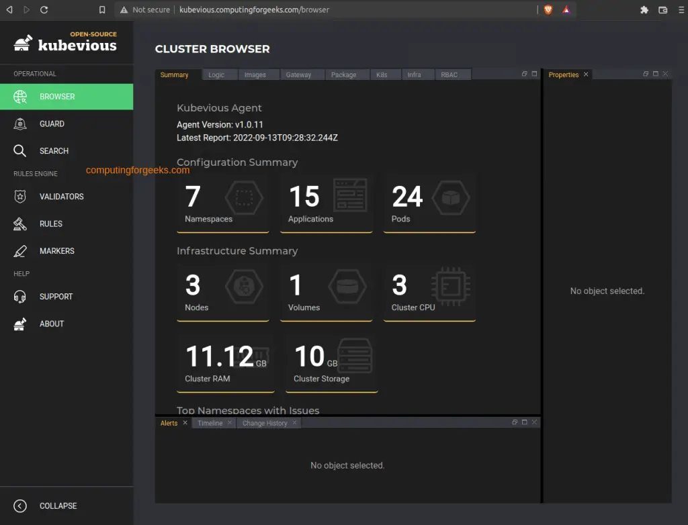Viewport: 688px width, 525px height.
Task: Click the Not secure warning icon
Action: (124, 9)
